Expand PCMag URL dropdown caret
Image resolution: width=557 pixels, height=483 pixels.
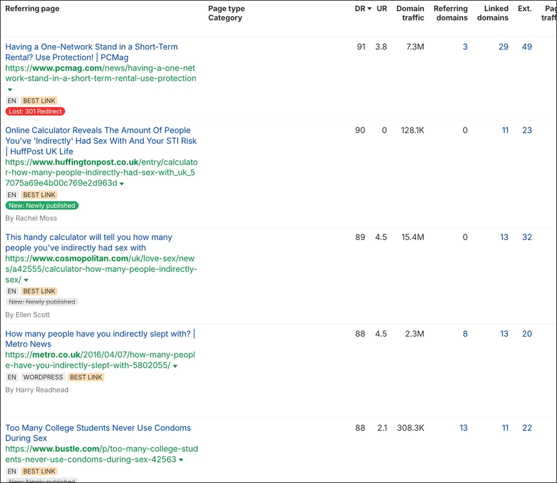click(10, 90)
